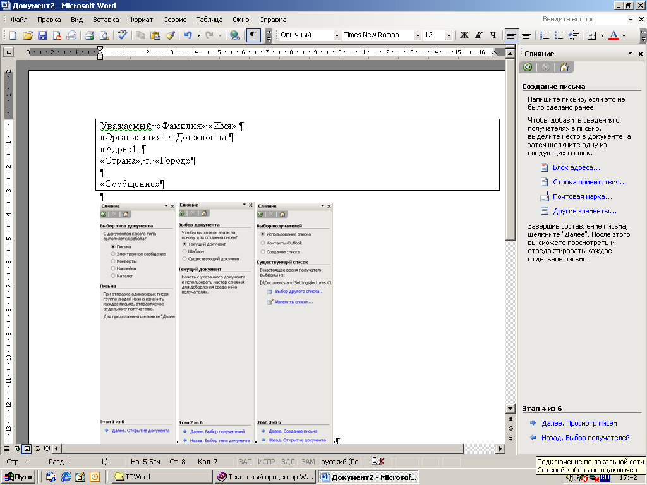Expand the borders dropdown arrow
The width and height of the screenshot is (647, 485).
pos(602,35)
